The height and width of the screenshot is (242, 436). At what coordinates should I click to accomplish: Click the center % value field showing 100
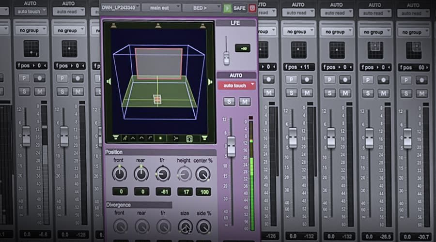coord(204,192)
